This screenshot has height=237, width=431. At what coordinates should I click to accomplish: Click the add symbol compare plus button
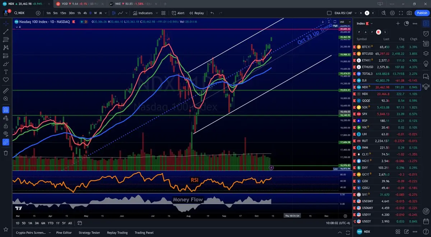pyautogui.click(x=38, y=13)
